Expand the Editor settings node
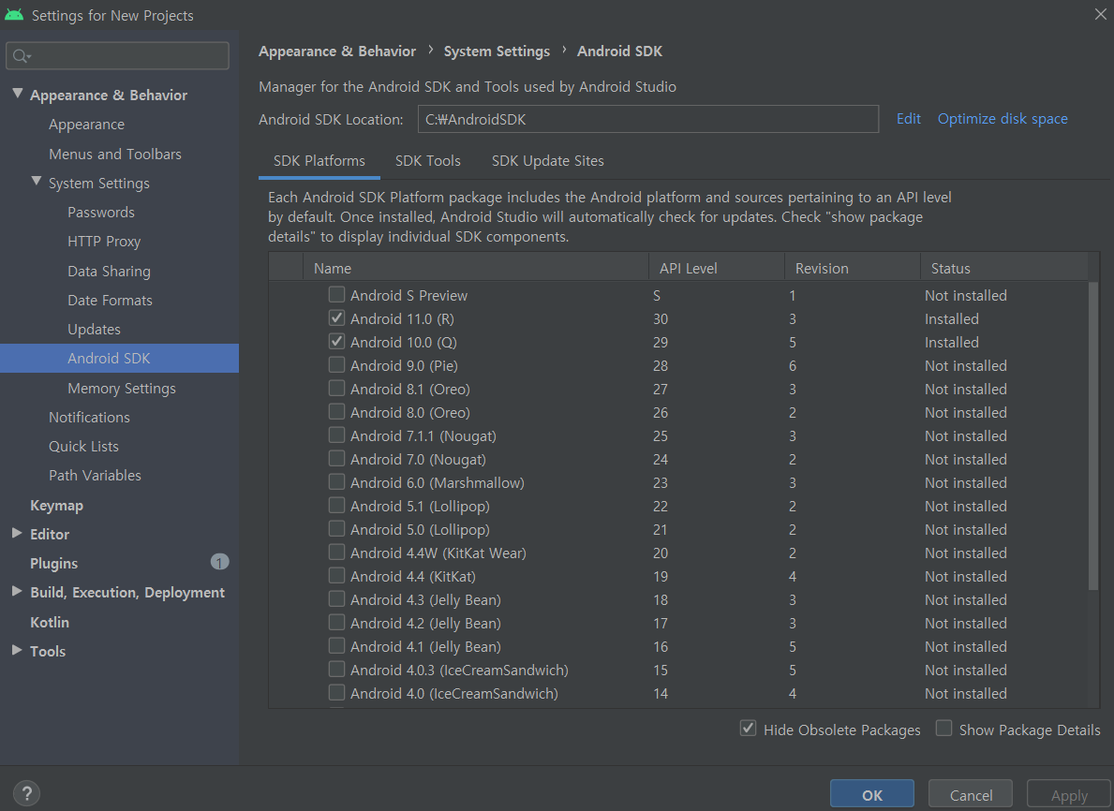The height and width of the screenshot is (811, 1114). coord(17,533)
